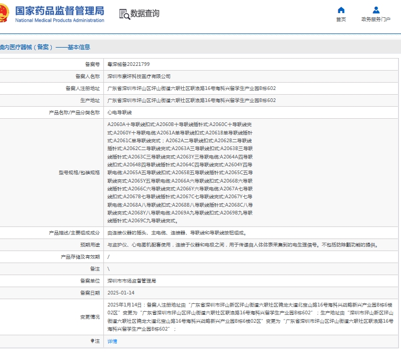Click the address in the 备案人注册地址 row

[192, 88]
